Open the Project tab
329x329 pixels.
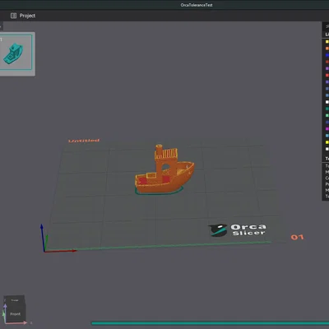[23, 16]
